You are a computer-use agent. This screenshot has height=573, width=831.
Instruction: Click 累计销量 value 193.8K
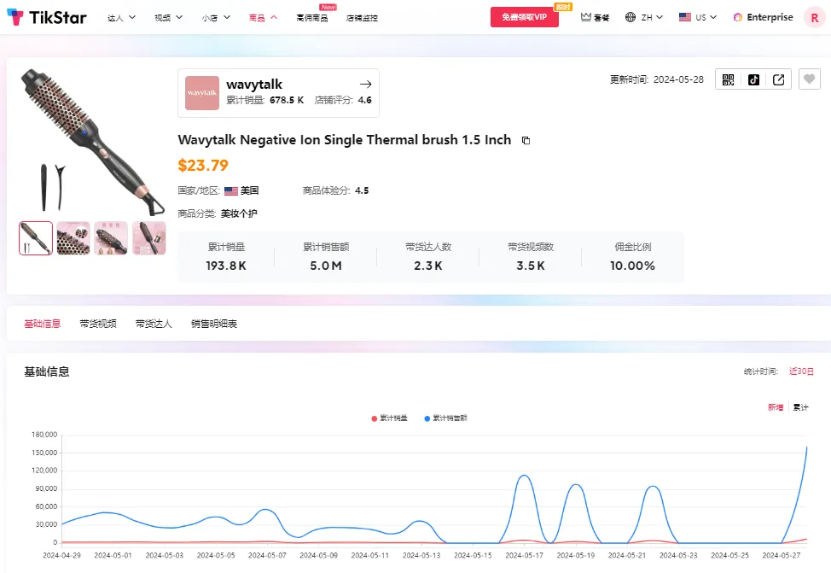click(x=226, y=266)
